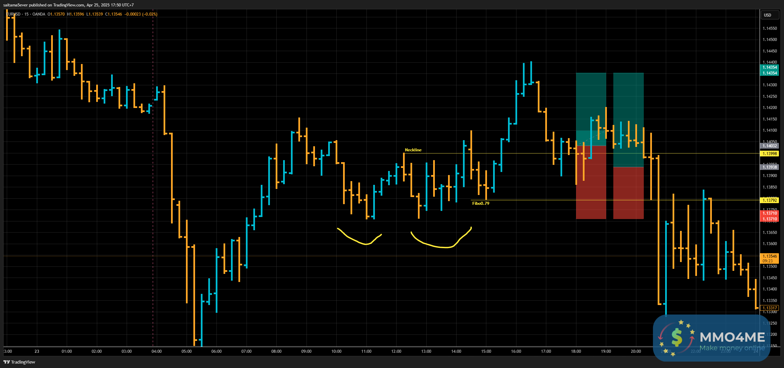Click the TradingView logo at bottom left
The width and height of the screenshot is (784, 368).
[x=19, y=362]
